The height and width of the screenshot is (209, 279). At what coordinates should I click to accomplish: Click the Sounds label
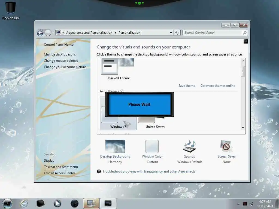[189, 156]
